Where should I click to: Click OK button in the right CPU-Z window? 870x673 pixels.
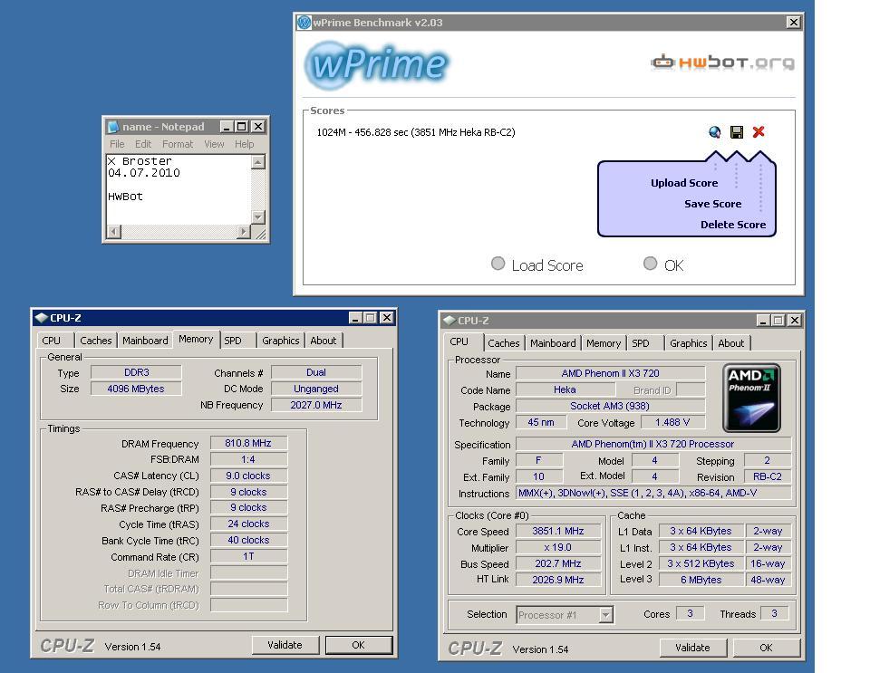[x=767, y=648]
